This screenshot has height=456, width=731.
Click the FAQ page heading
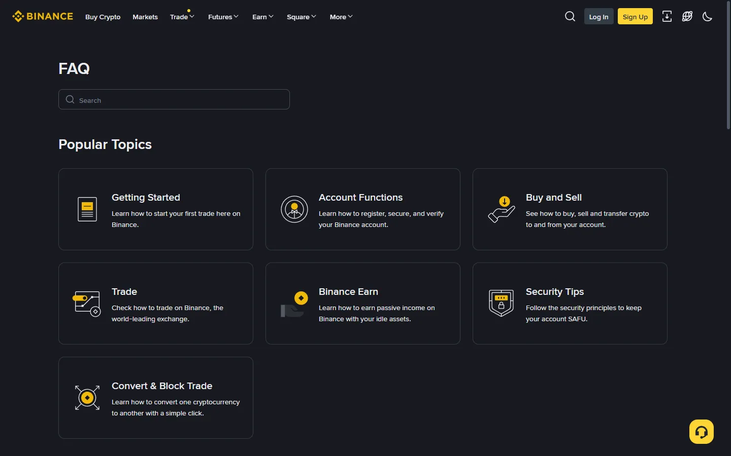pos(74,68)
